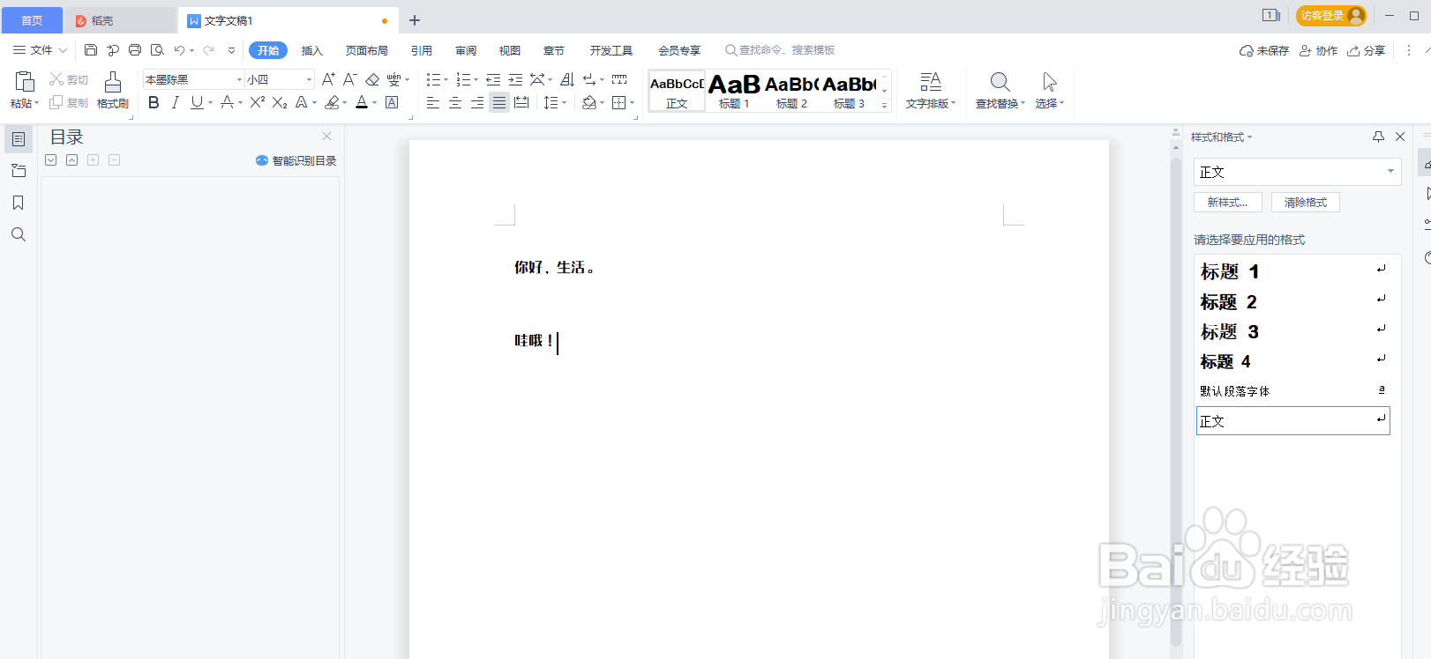Switch to the 审阅 tab
The width and height of the screenshot is (1431, 659).
[466, 50]
